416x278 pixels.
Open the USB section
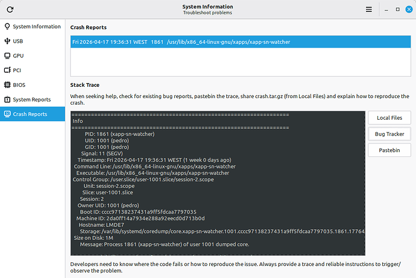point(18,41)
